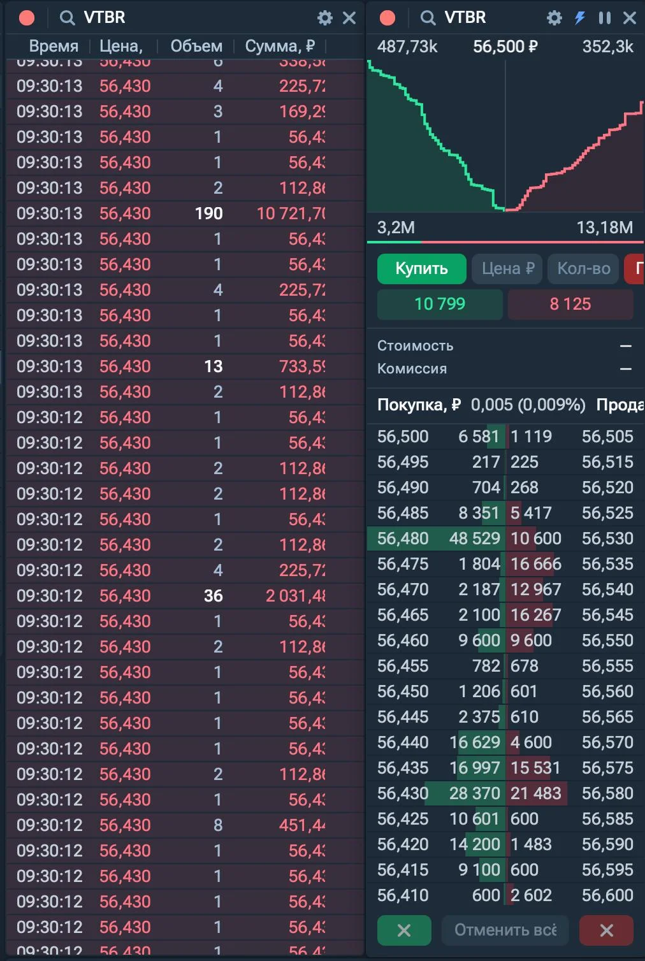Image resolution: width=645 pixels, height=961 pixels.
Task: Open settings gear in order book panel
Action: coord(554,18)
